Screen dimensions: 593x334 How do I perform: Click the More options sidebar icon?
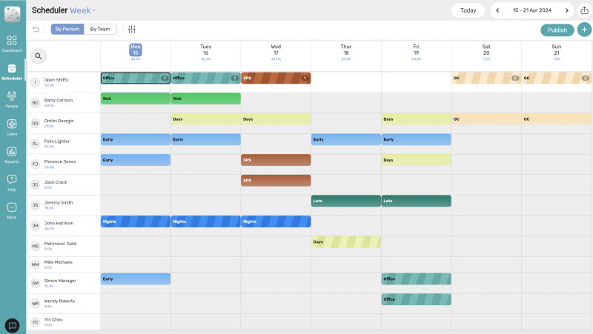coord(12,209)
